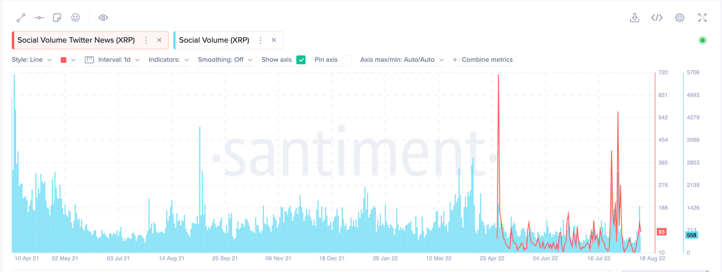
Task: Select the Social Volume Twitter News (XRP) metric tab
Action: point(76,40)
